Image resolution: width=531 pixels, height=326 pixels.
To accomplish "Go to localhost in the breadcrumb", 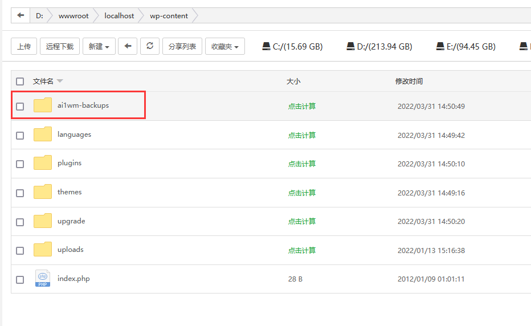I will pyautogui.click(x=119, y=15).
